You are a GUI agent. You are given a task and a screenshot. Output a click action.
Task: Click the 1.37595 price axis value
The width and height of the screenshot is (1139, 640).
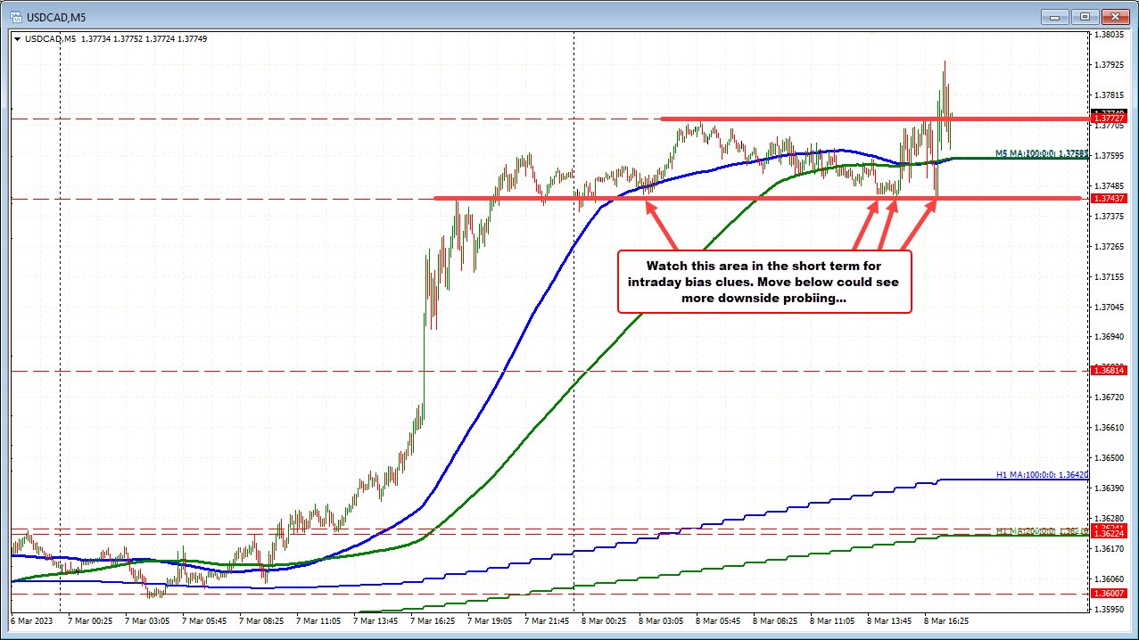point(1109,156)
